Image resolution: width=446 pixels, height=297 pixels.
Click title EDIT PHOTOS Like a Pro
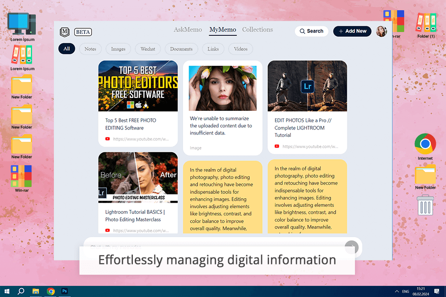[x=303, y=128]
